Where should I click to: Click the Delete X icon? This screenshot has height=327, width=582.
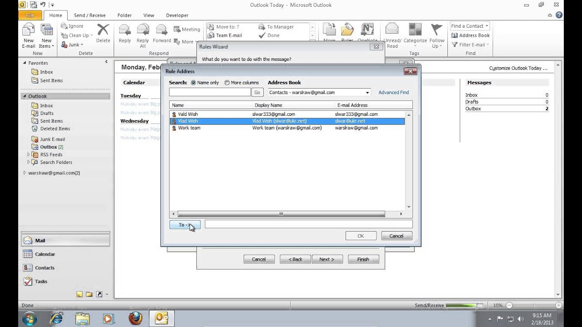coord(103,30)
